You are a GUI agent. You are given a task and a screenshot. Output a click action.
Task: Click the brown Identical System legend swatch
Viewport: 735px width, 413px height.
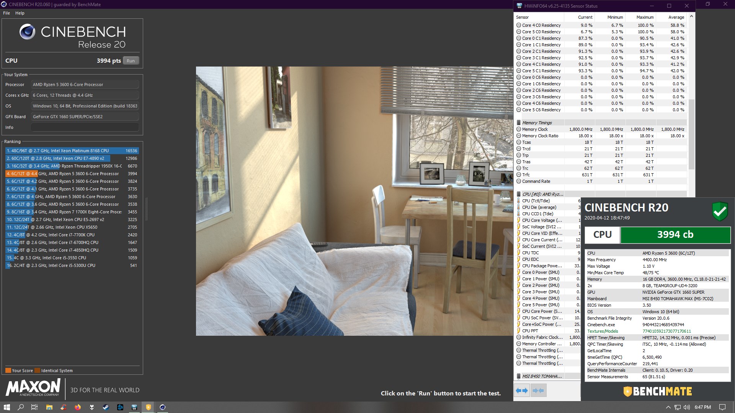click(37, 370)
